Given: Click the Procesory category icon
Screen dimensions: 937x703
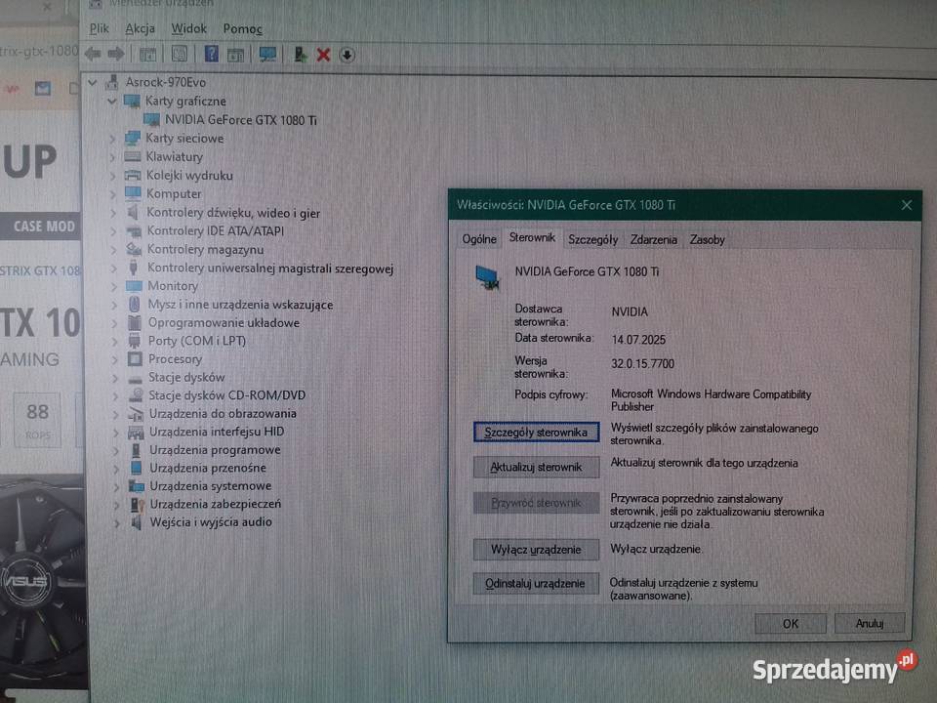Looking at the screenshot, I should coord(135,358).
